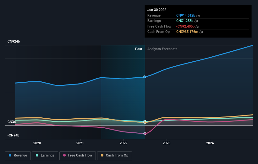The height and width of the screenshot is (164, 258).
Task: Click the Past section label
Action: click(139, 49)
